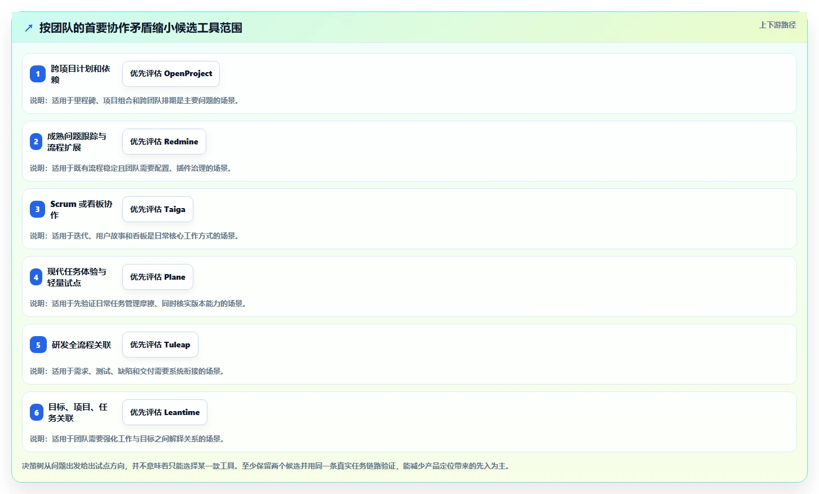This screenshot has height=494, width=819.
Task: Click the description mentioning 插件治理
Action: 132,168
